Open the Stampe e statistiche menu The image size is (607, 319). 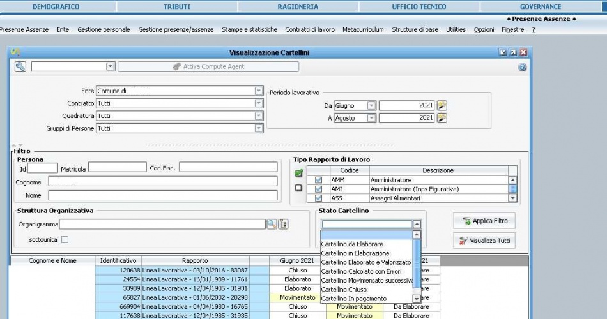pyautogui.click(x=249, y=30)
